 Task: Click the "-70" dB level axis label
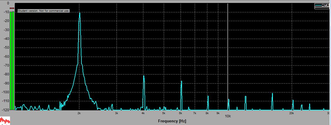(x=6, y=65)
